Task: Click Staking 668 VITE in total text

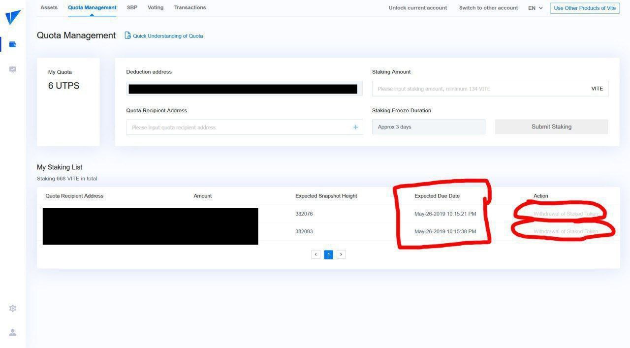Action: (67, 179)
